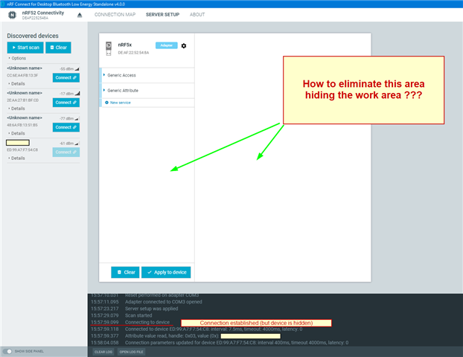The height and width of the screenshot is (357, 463).
Task: Expand the Generic Access service
Action: 148,75
